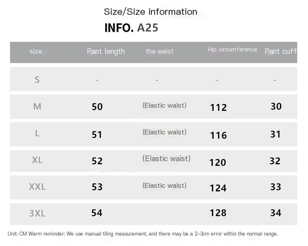The image size is (308, 246).
Task: Click hip circumference value 116
Action: [x=218, y=136]
